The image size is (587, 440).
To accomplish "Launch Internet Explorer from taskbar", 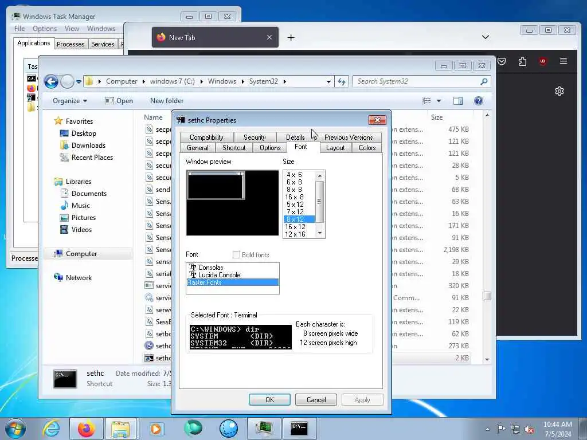I will [x=51, y=429].
